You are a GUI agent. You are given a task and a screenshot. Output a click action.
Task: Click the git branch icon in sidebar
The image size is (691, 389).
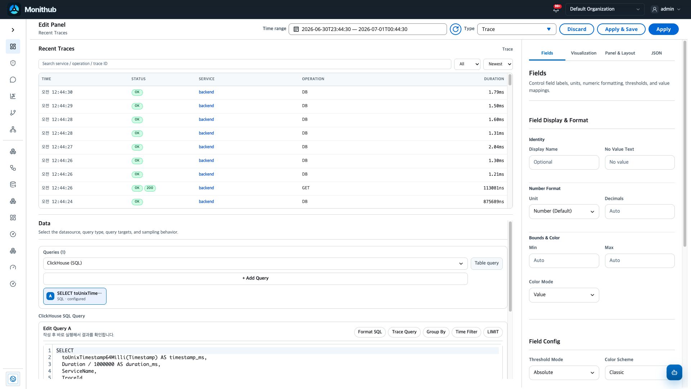[x=13, y=113]
